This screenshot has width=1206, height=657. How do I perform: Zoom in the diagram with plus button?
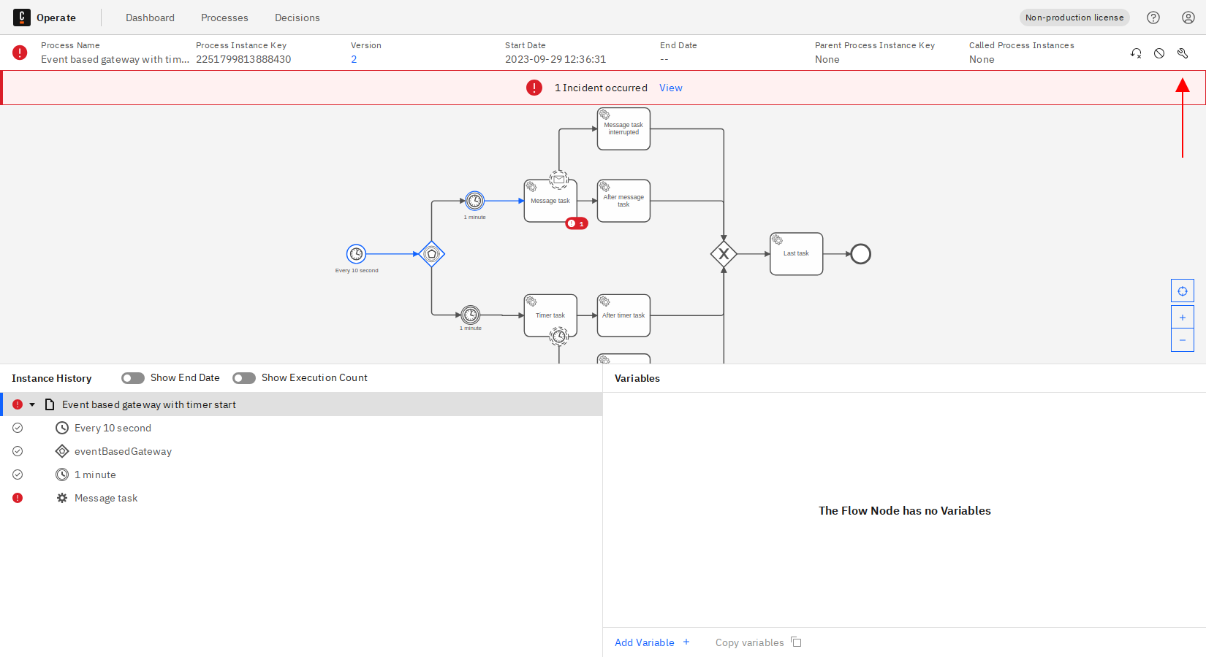point(1183,318)
